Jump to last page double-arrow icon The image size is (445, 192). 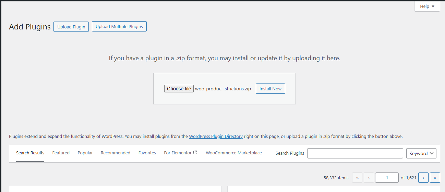click(435, 178)
